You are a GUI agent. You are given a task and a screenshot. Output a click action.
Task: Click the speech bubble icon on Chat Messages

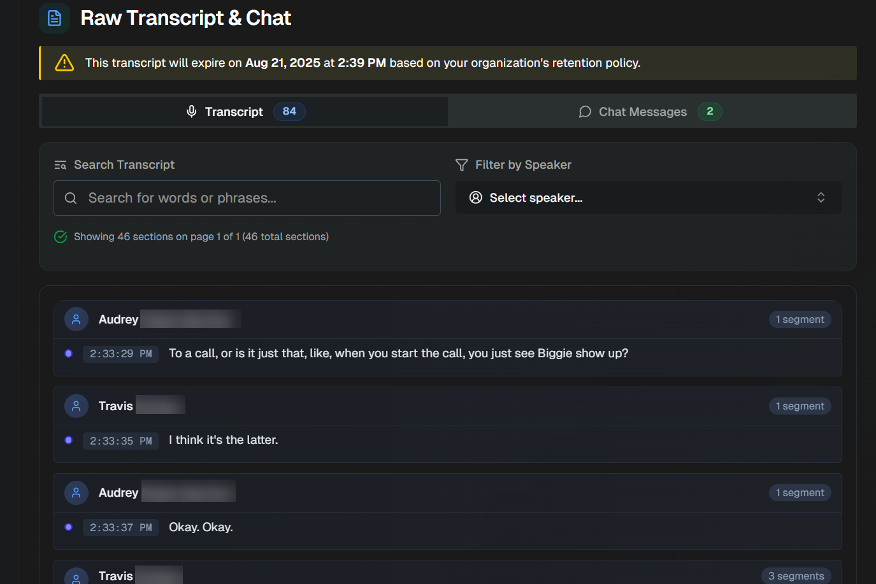[584, 111]
